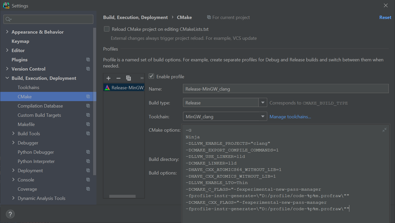Close the Settings dialog
395x223 pixels.
pyautogui.click(x=386, y=5)
